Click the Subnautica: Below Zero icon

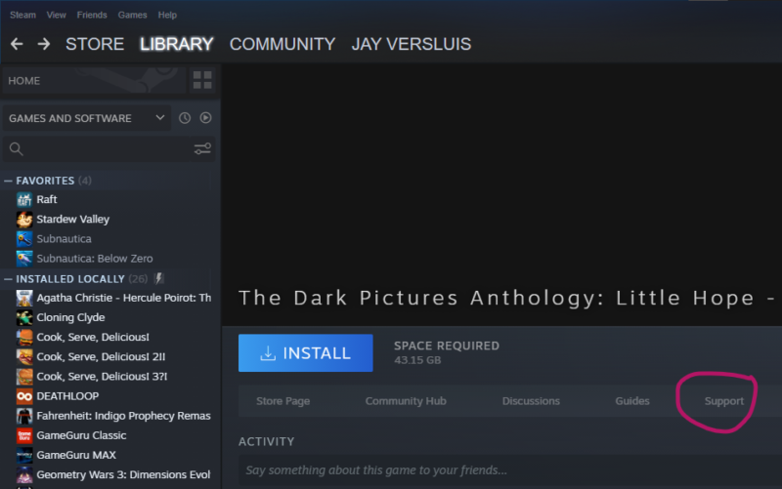tap(24, 259)
